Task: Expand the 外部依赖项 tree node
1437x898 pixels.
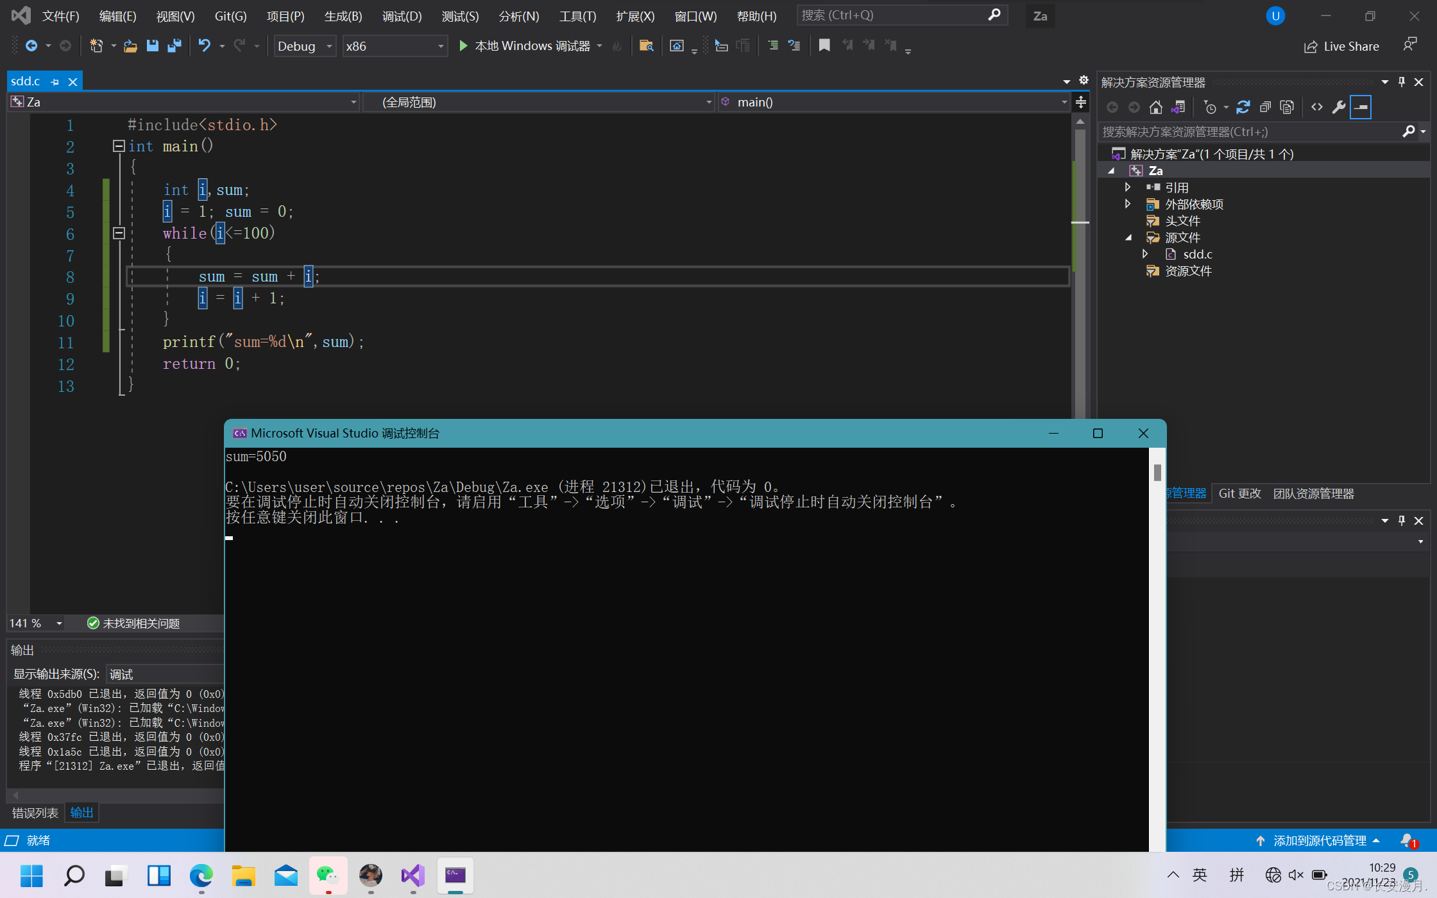Action: pyautogui.click(x=1128, y=204)
